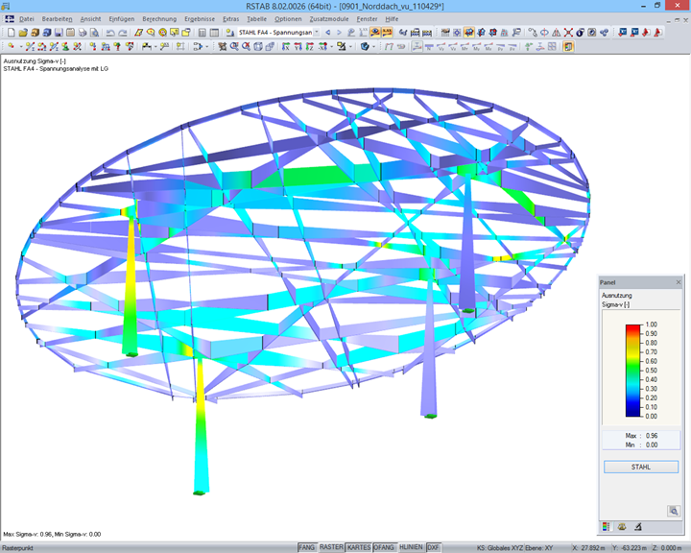Click the 'Max Sigma-v: 0.96' text at bottom

pyautogui.click(x=28, y=534)
